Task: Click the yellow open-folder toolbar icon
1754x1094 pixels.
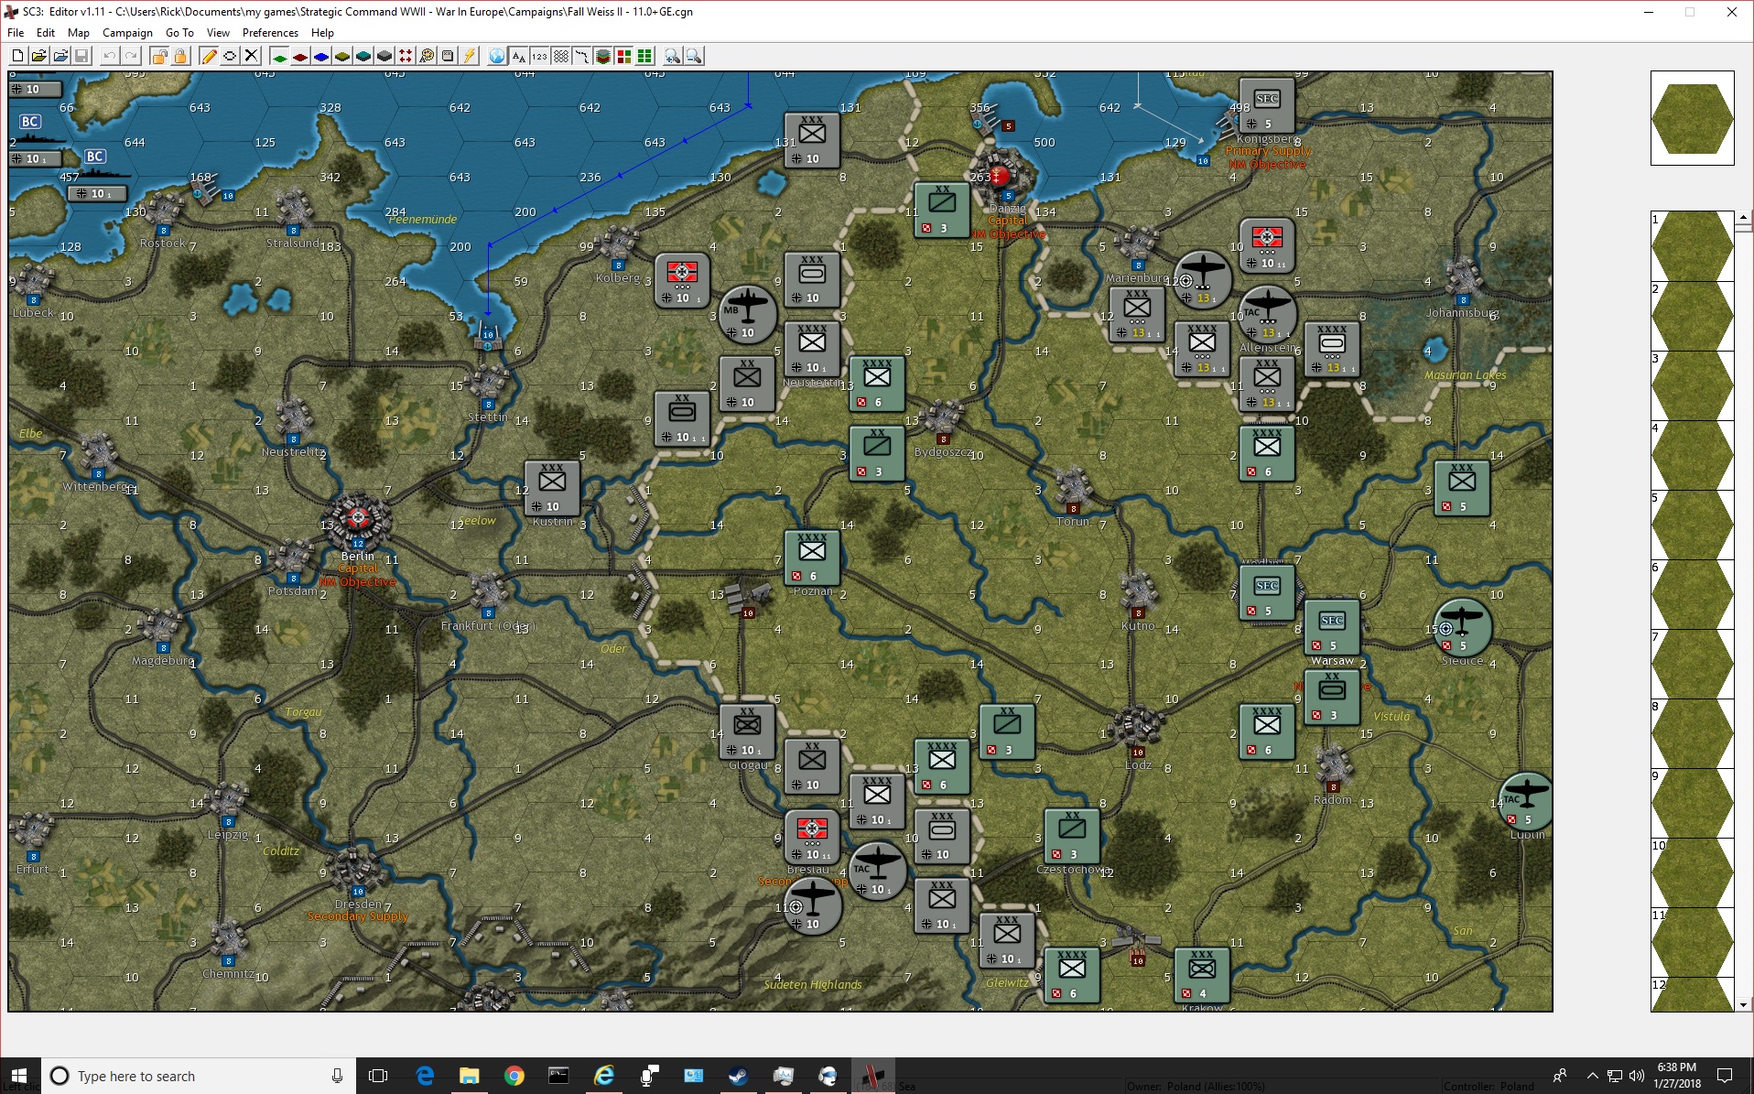Action: 38,56
